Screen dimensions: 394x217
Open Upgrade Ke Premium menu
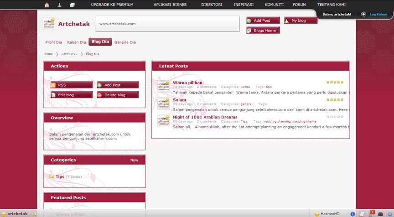point(112,5)
